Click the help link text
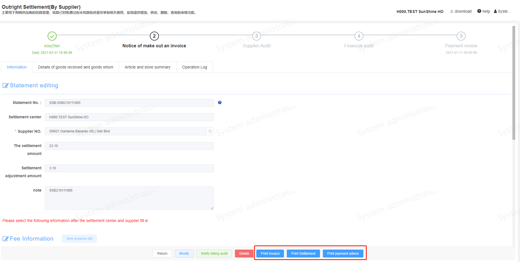Screen dimensions: 520x262 point(486,11)
